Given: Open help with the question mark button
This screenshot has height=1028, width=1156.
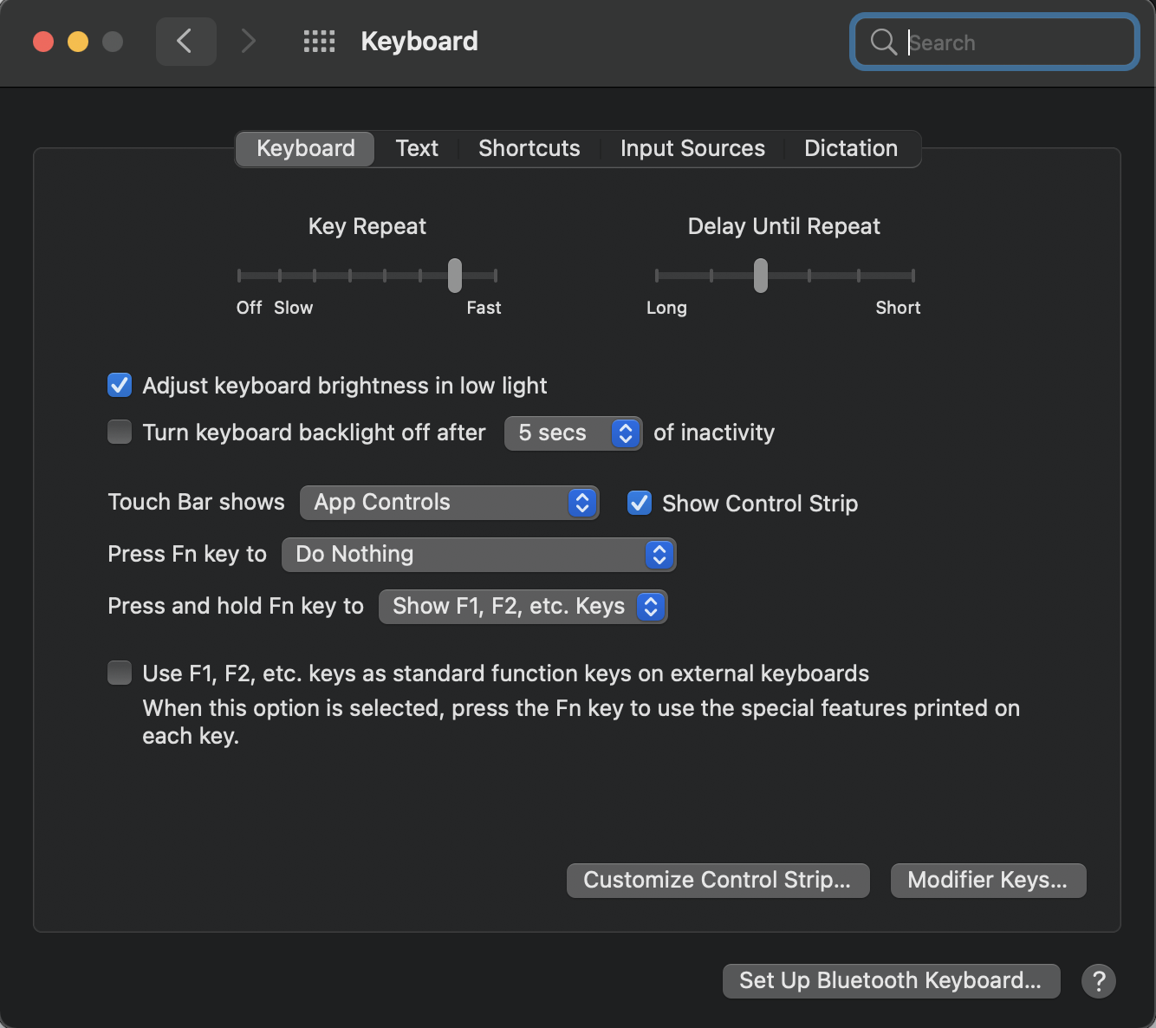Looking at the screenshot, I should click(1098, 981).
